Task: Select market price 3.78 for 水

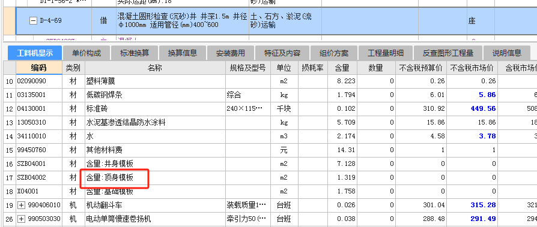Action: tap(472, 136)
